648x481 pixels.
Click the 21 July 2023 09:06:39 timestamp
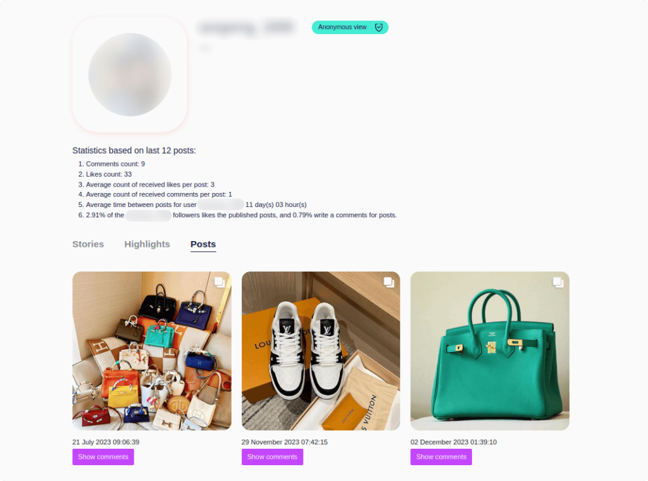(106, 442)
